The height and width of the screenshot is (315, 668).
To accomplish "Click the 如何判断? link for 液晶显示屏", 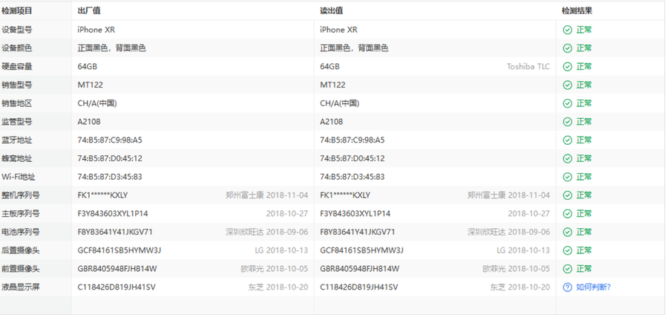I will pos(594,288).
